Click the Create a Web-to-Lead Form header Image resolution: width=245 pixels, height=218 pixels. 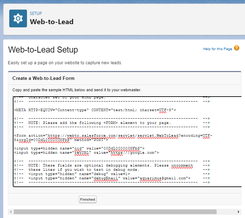(x=43, y=78)
